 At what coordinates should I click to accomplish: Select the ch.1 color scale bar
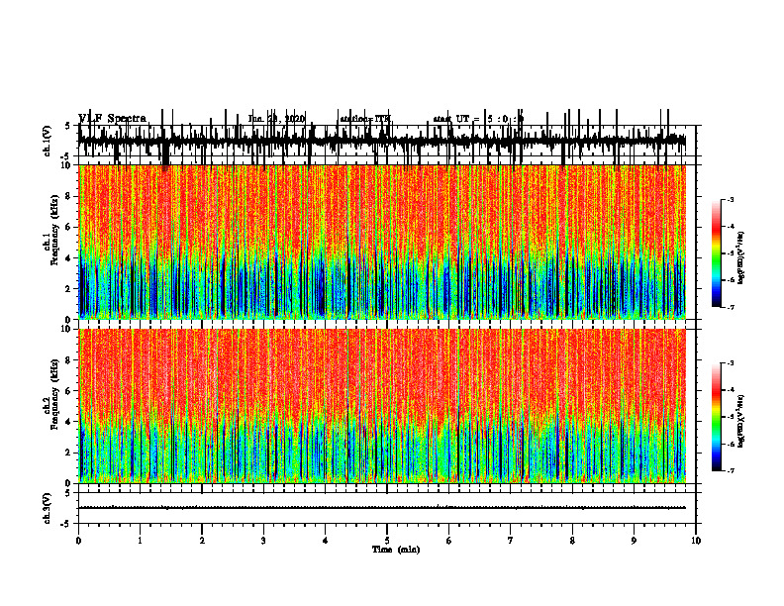[716, 253]
